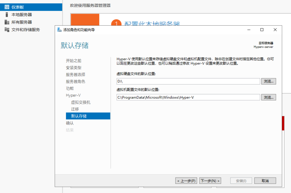Click the 虚拟硬盘文件的默认位置 label
The image size is (291, 193).
[x=136, y=74]
